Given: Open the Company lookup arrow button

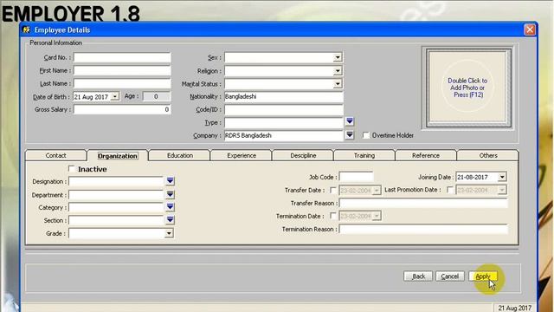Looking at the screenshot, I should 350,135.
